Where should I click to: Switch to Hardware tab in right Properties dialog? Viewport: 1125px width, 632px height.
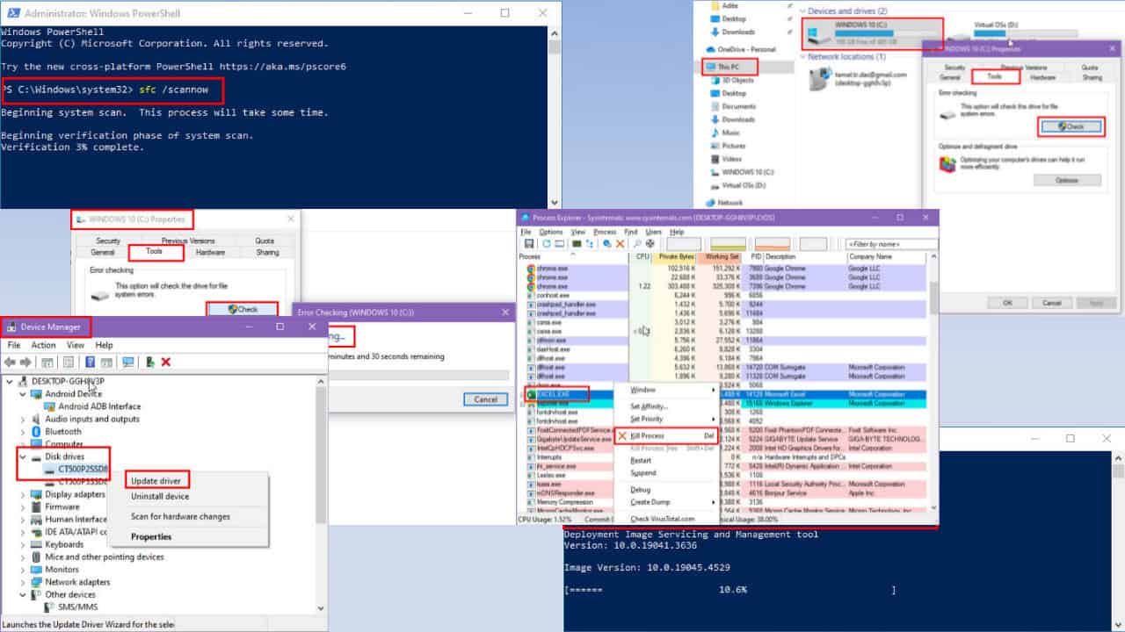click(1042, 77)
